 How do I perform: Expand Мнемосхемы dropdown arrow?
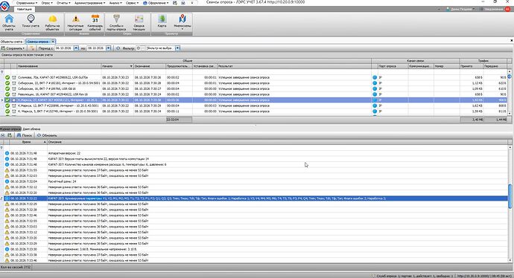click(x=183, y=30)
